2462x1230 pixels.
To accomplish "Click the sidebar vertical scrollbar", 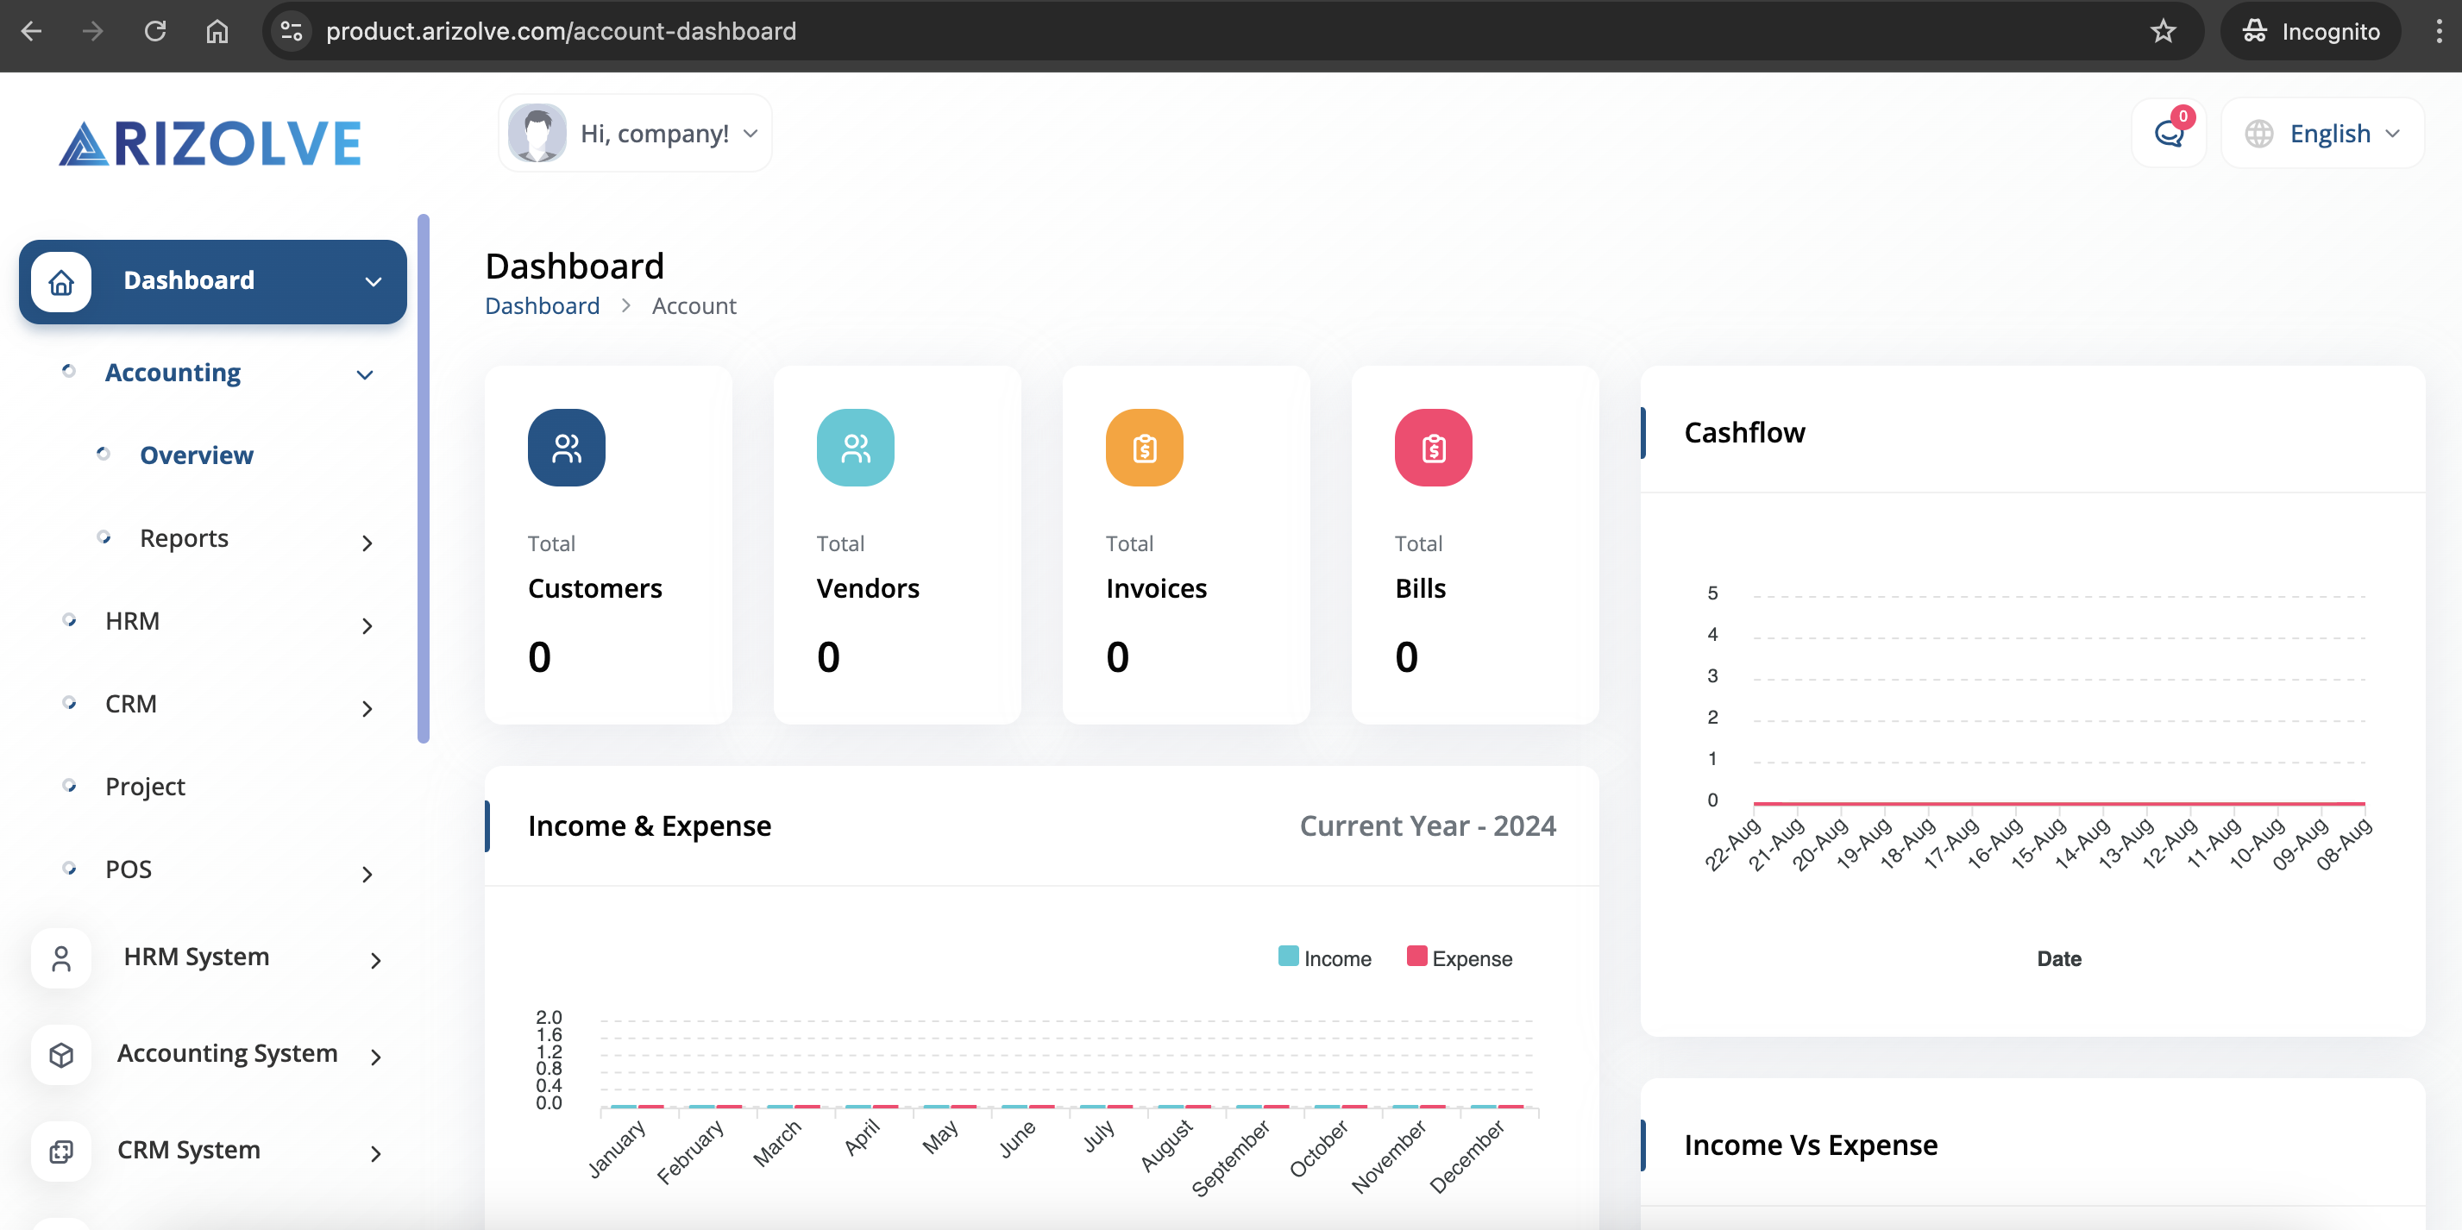I will click(424, 478).
